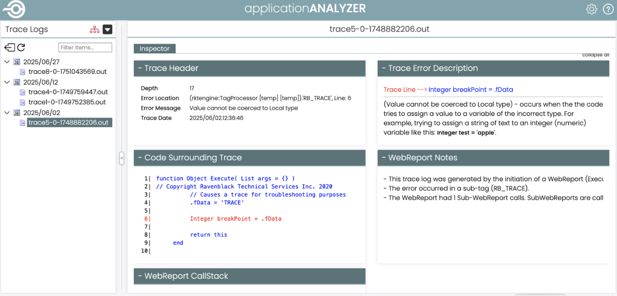Click file icon next to trace4-0-1749759447.out
Viewport: 617px width, 296px height.
(x=22, y=92)
